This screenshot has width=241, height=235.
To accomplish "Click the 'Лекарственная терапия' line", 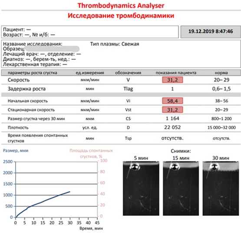I will pos(35,64).
